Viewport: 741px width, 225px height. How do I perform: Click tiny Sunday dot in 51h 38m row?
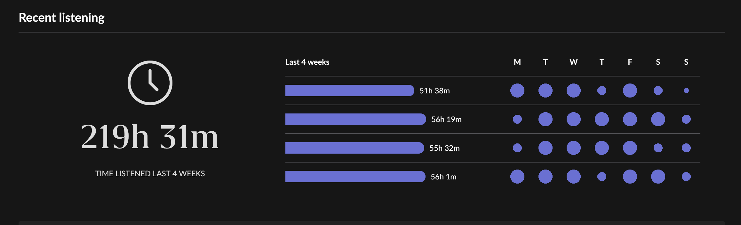[686, 91]
